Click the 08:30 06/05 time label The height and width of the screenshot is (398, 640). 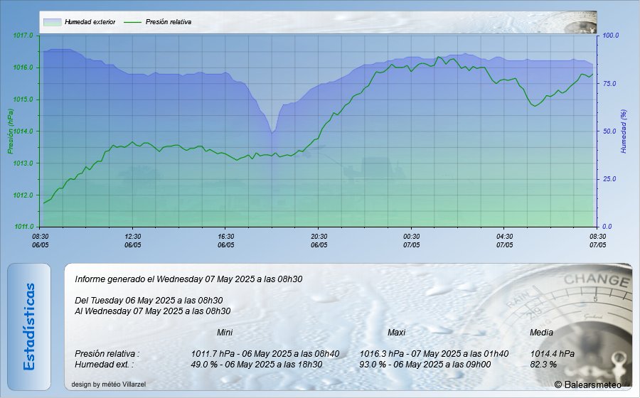pyautogui.click(x=40, y=241)
